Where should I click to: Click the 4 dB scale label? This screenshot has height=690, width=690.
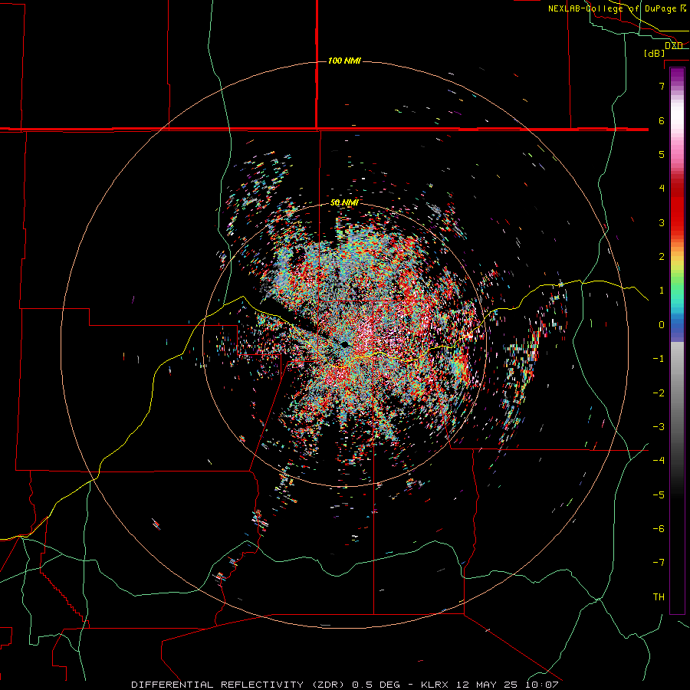click(662, 189)
